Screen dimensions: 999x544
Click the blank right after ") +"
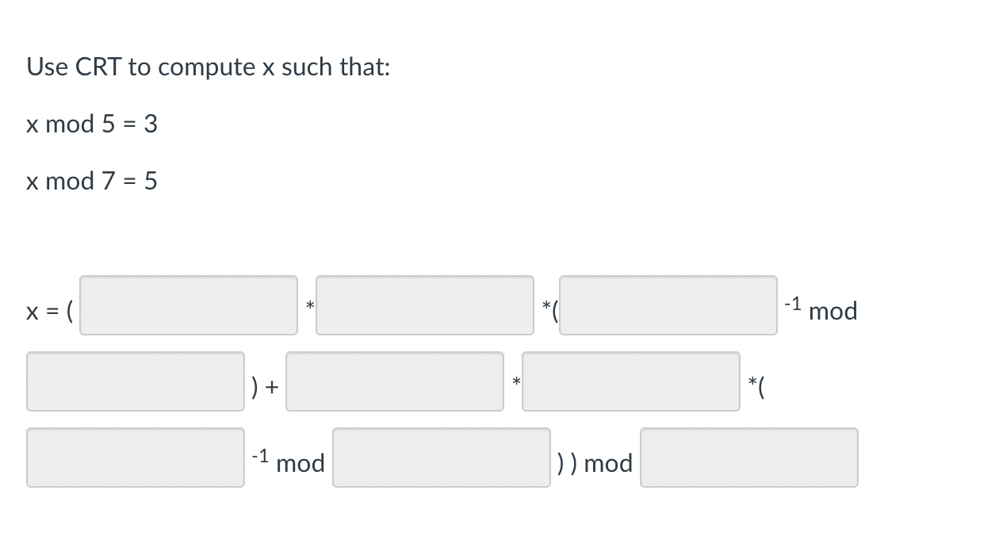[x=394, y=381]
